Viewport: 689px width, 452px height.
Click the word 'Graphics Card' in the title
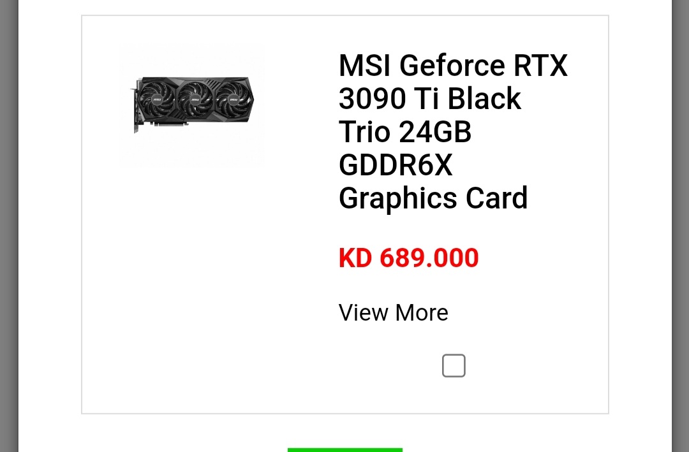(433, 198)
